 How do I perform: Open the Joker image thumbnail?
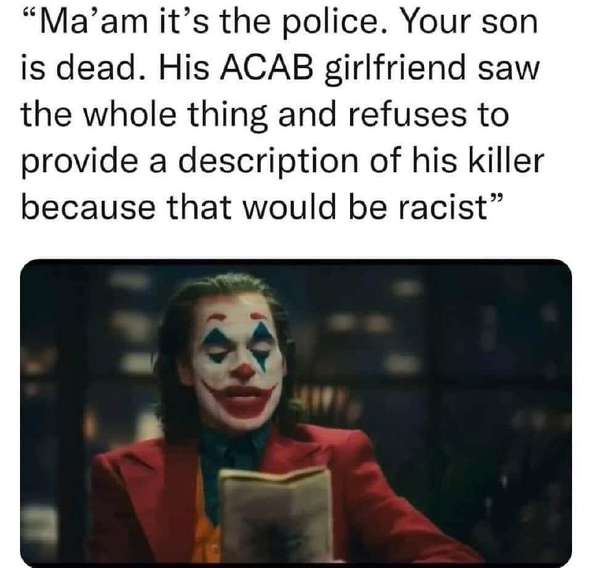coord(296,413)
